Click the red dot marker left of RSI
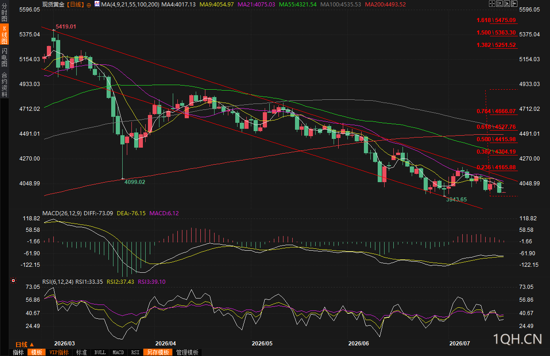The image size is (550, 356). (13, 281)
